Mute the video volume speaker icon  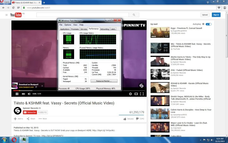(x=29, y=94)
